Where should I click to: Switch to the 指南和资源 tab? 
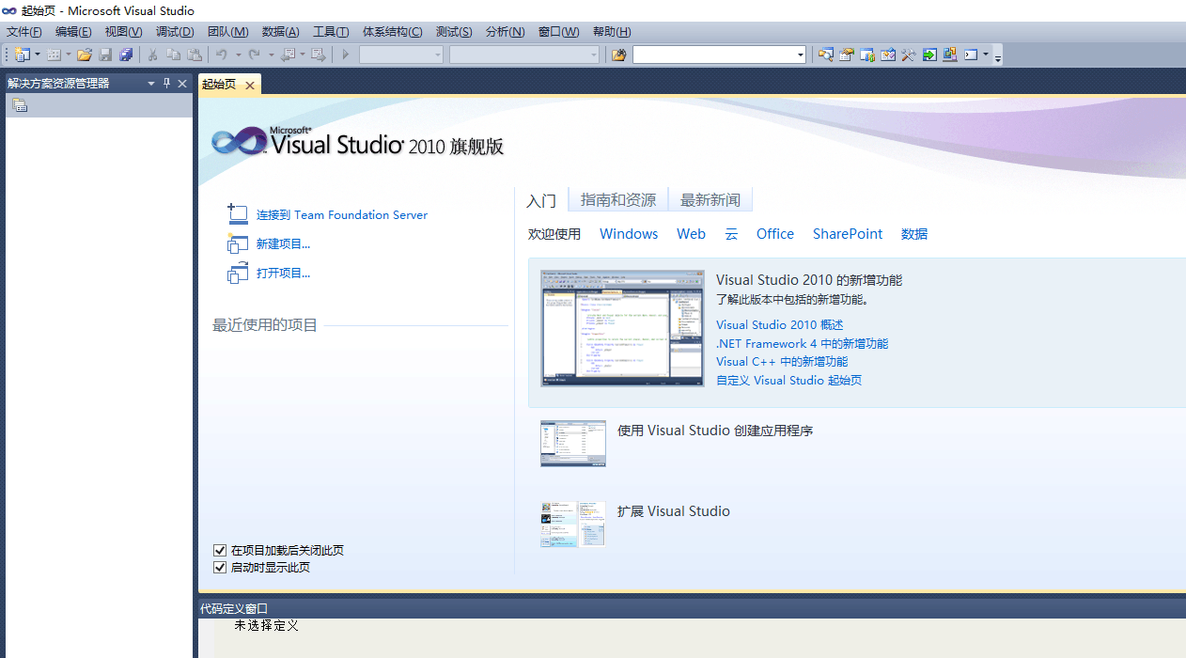point(618,200)
